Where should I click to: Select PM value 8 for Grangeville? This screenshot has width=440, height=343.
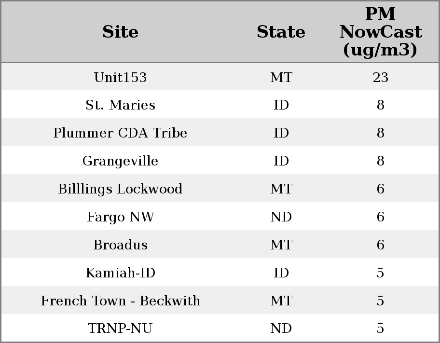tap(380, 161)
